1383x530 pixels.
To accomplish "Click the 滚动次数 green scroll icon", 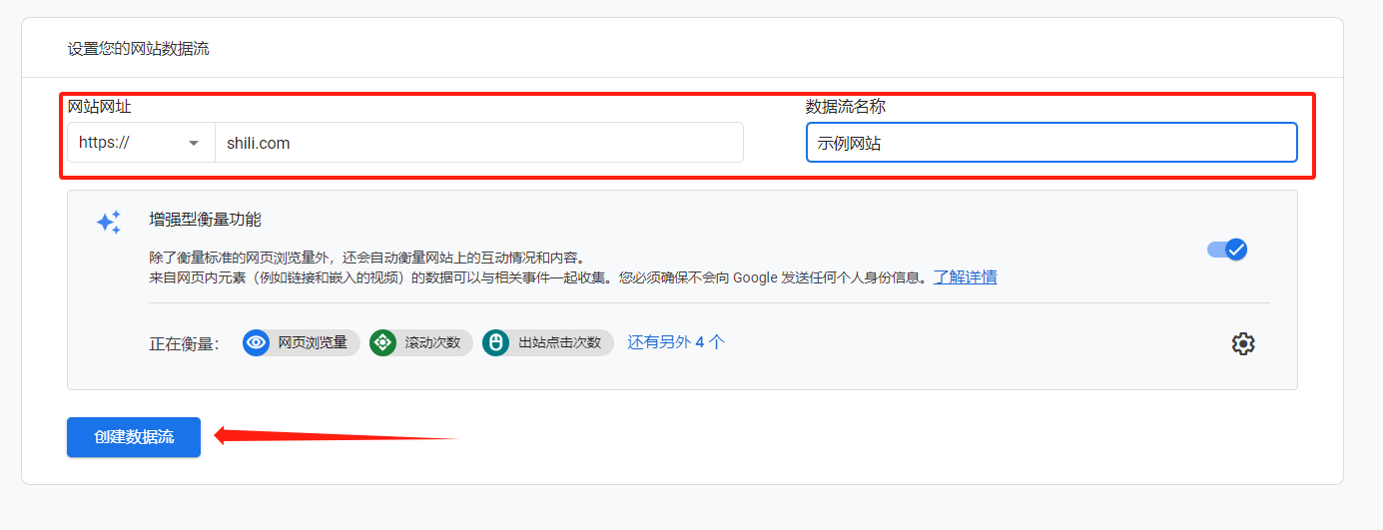I will 382,343.
